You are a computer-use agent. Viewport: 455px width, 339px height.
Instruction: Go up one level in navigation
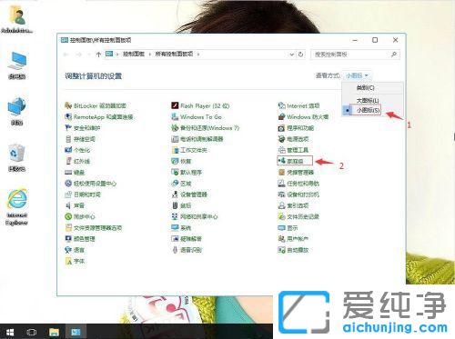tap(98, 55)
